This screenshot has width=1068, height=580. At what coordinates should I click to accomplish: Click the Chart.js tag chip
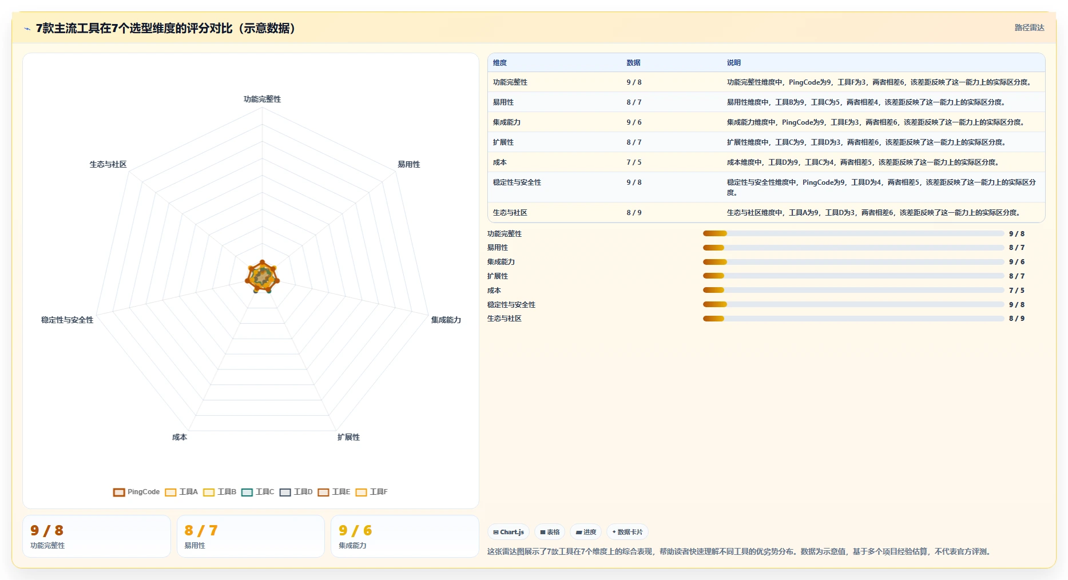tap(509, 532)
